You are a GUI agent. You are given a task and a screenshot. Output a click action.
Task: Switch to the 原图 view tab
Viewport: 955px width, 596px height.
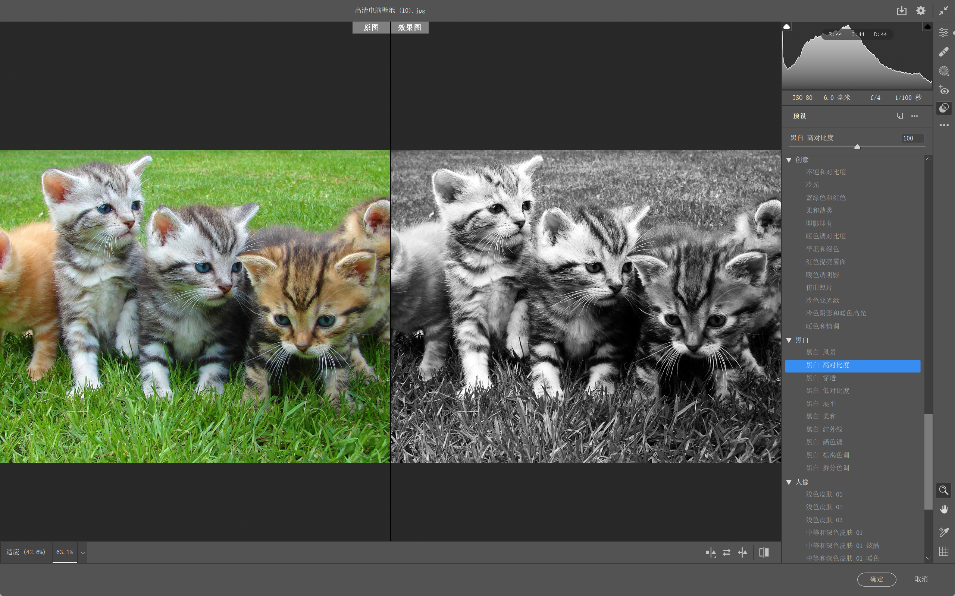[370, 28]
